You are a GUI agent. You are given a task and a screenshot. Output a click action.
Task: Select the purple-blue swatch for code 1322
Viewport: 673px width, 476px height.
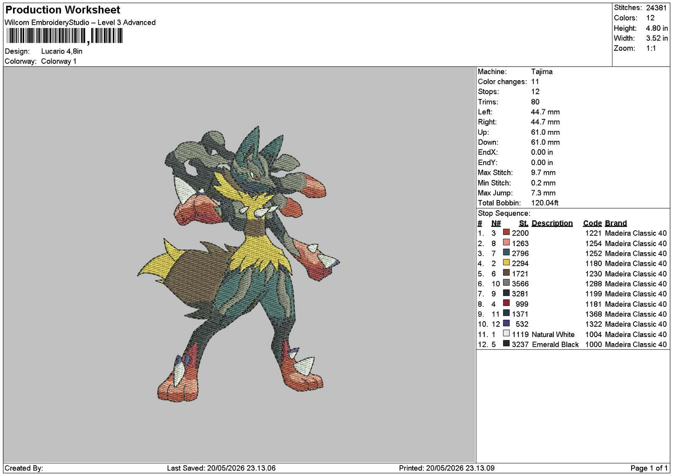(x=506, y=324)
